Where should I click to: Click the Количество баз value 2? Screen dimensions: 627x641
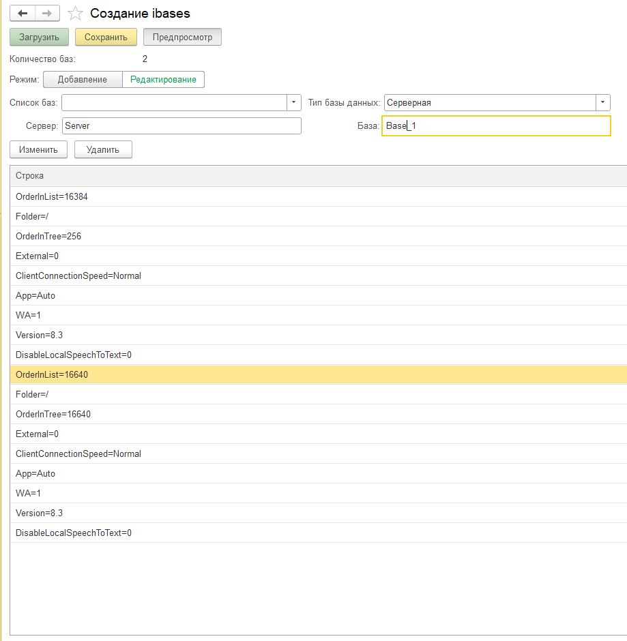click(x=145, y=59)
